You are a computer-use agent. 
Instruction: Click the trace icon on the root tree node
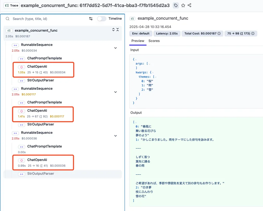click(x=9, y=31)
